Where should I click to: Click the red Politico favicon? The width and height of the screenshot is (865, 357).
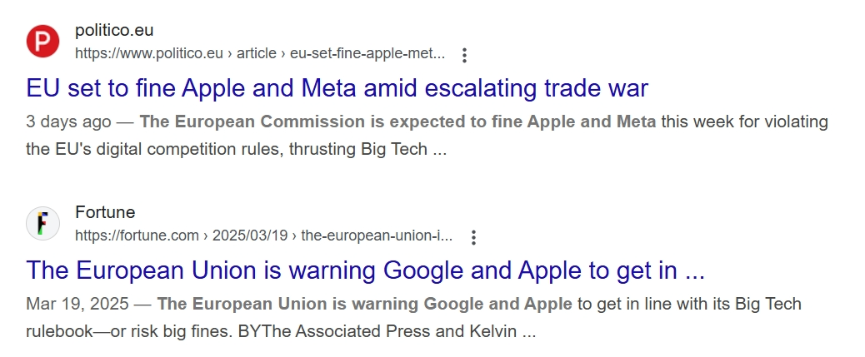(42, 42)
